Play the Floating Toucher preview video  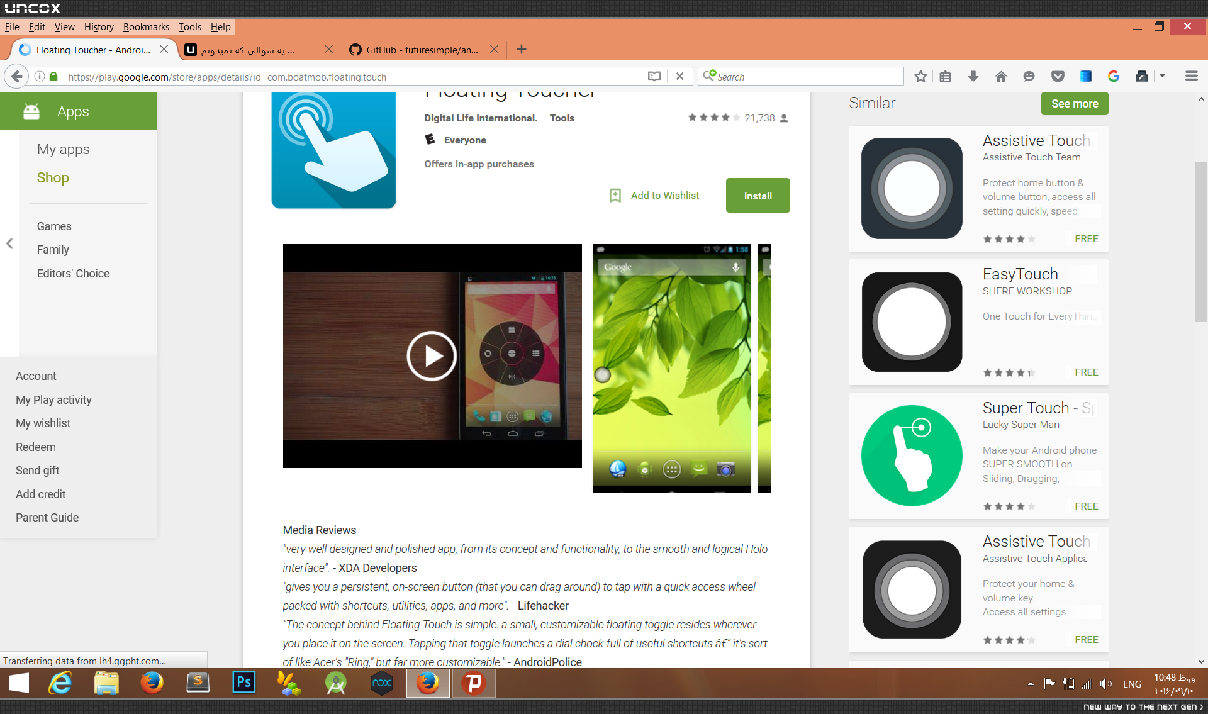(x=432, y=356)
